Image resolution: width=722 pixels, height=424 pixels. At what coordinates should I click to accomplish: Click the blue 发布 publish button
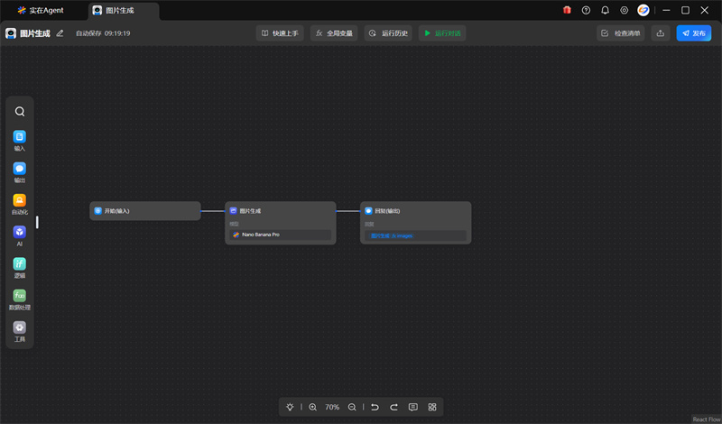(x=694, y=33)
